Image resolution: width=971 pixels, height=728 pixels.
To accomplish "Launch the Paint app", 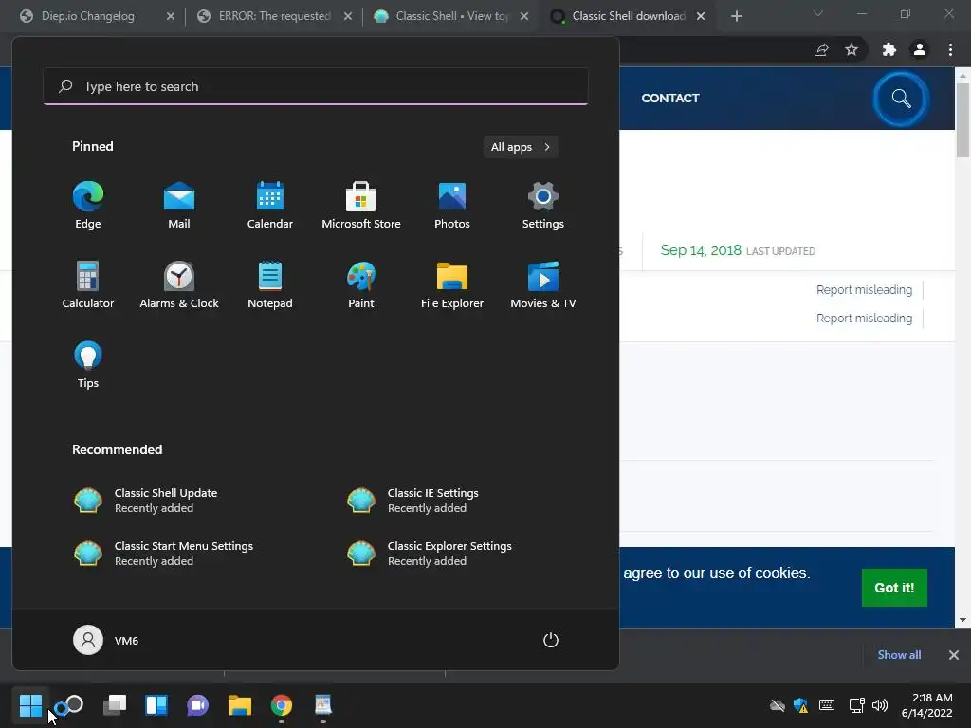I will [x=361, y=285].
